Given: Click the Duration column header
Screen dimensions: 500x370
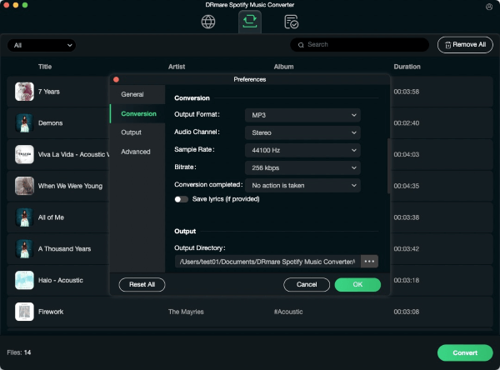Looking at the screenshot, I should [x=407, y=67].
